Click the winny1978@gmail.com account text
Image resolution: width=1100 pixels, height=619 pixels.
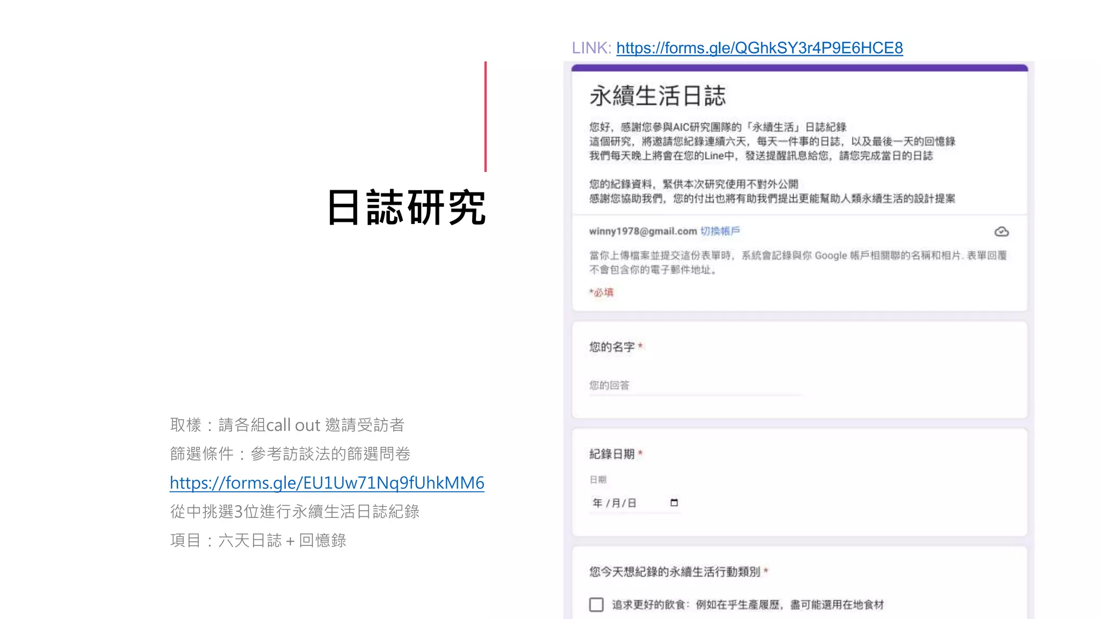point(643,231)
